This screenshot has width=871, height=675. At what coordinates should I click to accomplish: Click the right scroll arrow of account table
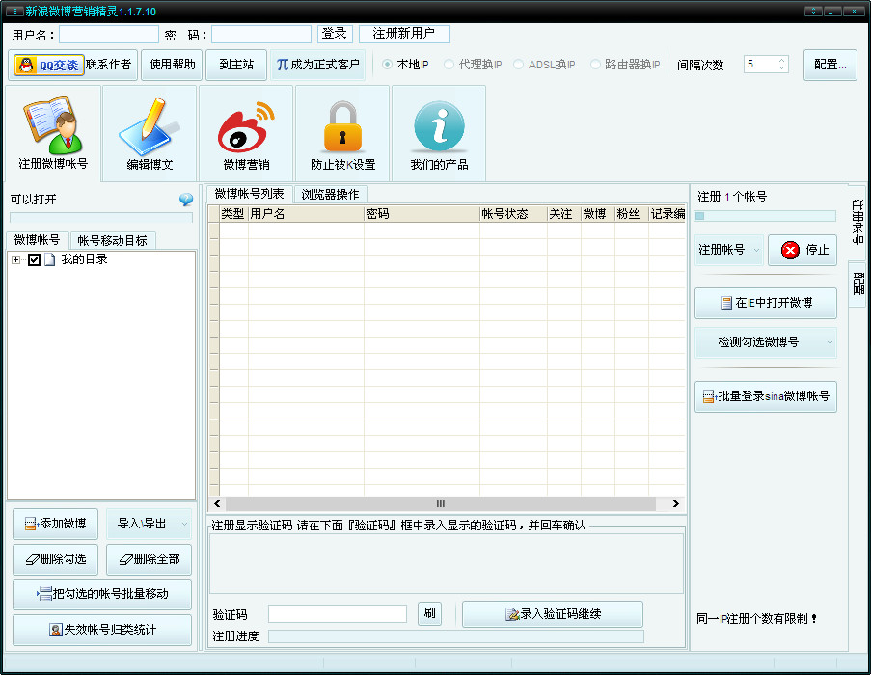pos(675,504)
